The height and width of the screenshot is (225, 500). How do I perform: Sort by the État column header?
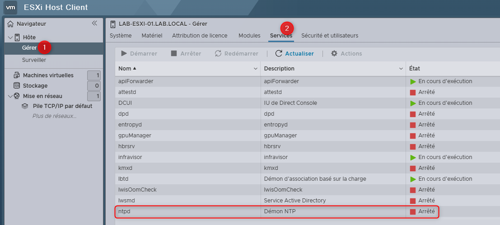coord(416,69)
